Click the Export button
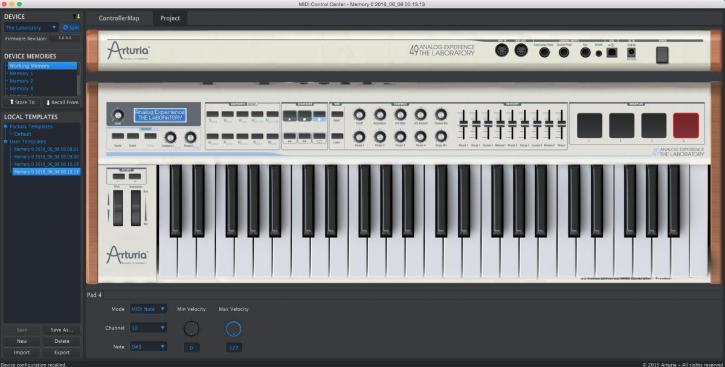Screen dimensions: 725x367 pos(62,353)
